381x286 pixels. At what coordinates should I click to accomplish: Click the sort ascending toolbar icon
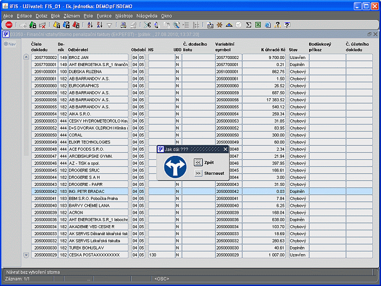[90, 25]
